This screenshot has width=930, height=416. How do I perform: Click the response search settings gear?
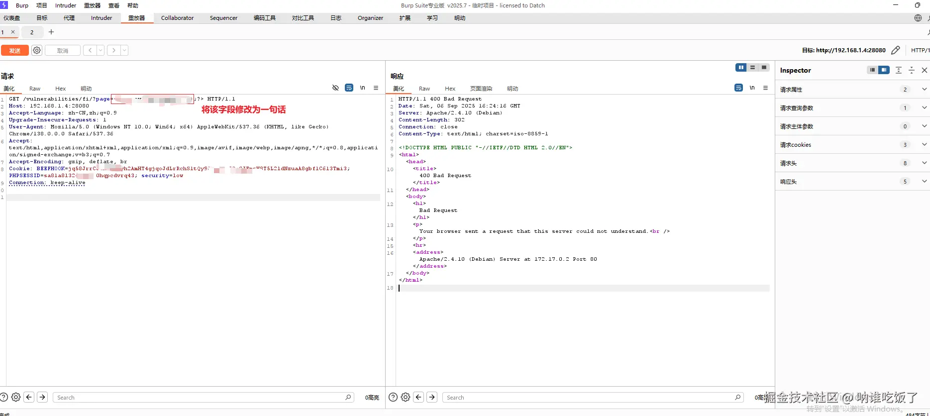click(x=406, y=397)
